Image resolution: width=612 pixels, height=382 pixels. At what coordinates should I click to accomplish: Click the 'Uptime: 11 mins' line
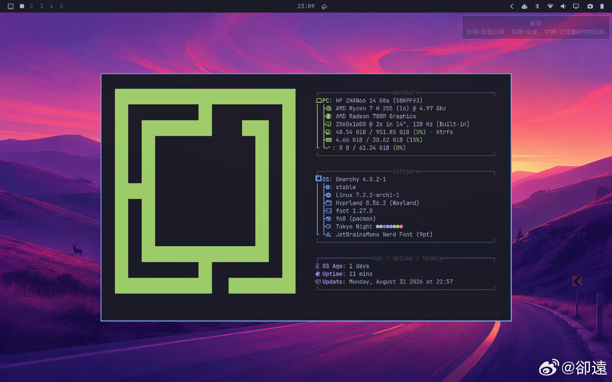344,274
